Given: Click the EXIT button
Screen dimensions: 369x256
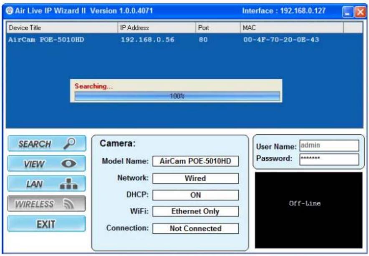Looking at the screenshot, I should click(x=47, y=224).
